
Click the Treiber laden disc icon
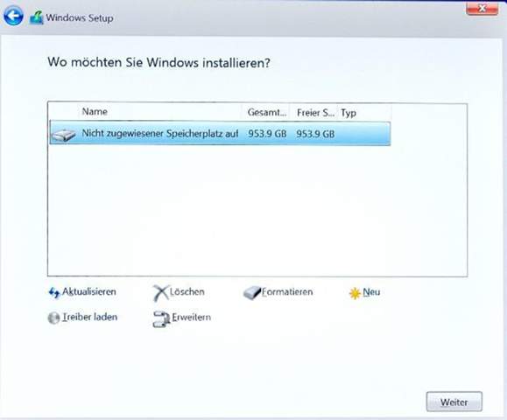pyautogui.click(x=53, y=318)
